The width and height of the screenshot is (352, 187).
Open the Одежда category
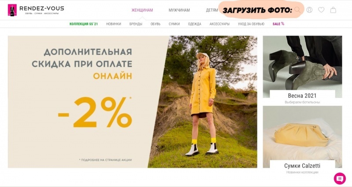pyautogui.click(x=194, y=24)
